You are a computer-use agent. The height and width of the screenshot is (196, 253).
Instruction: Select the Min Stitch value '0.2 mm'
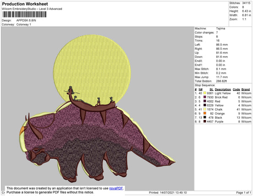tap(221, 73)
